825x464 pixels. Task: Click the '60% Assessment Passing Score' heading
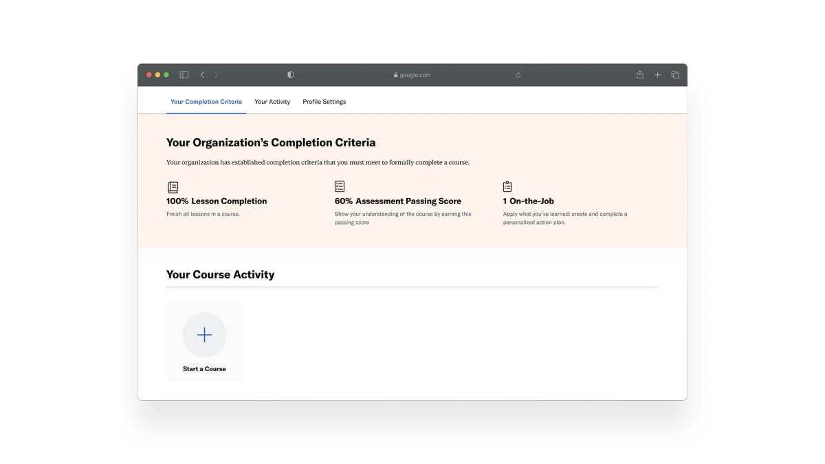[398, 201]
